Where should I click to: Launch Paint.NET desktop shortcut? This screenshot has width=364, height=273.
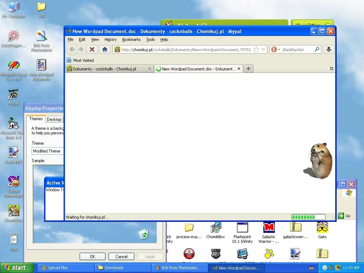tap(14, 155)
